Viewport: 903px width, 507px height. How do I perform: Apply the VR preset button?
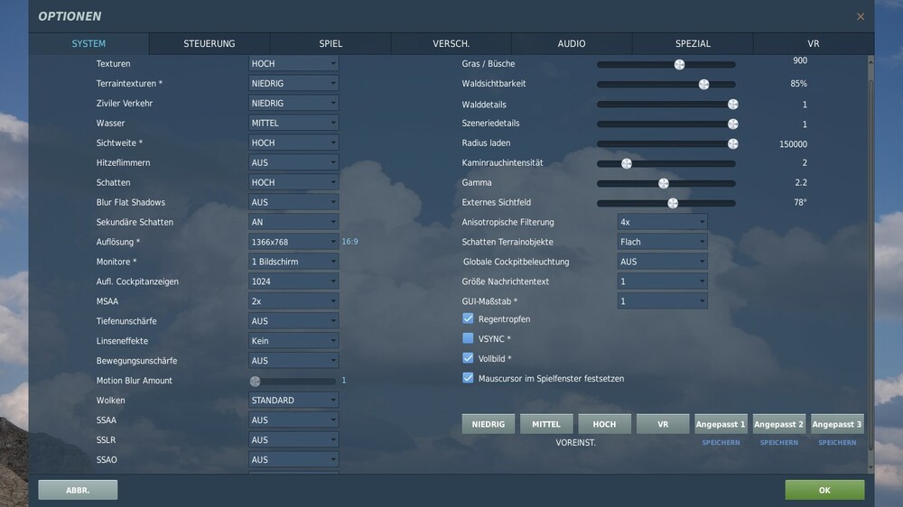663,424
